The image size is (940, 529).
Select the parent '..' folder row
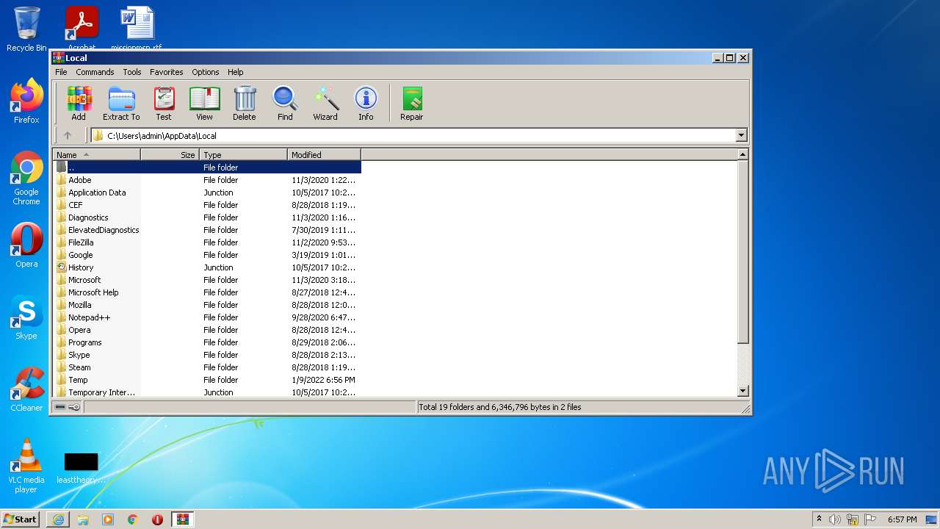(207, 168)
